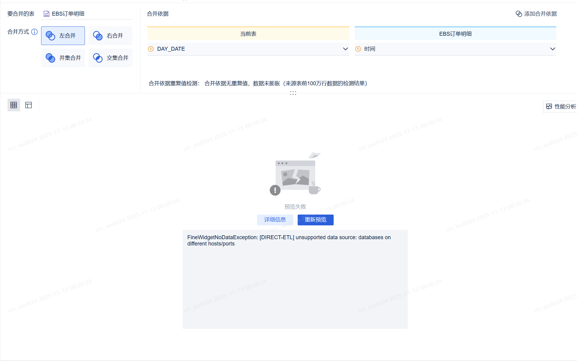Click the 详细信息 button
Screen dimensions: 577x361
click(275, 220)
